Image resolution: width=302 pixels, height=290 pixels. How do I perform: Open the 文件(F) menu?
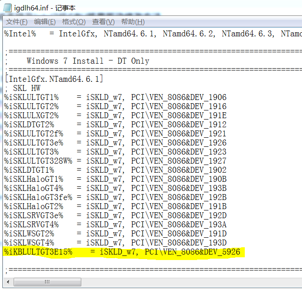pyautogui.click(x=17, y=22)
